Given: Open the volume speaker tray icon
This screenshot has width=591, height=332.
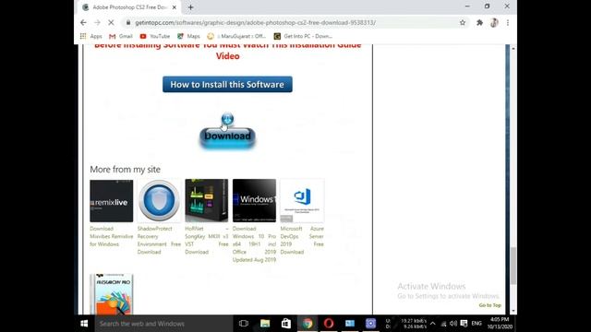Looking at the screenshot, I should [x=453, y=324].
